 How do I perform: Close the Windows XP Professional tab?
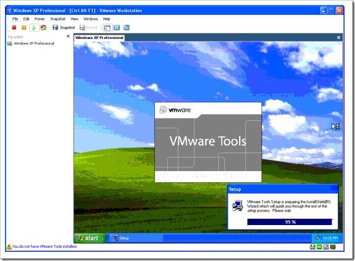click(338, 38)
